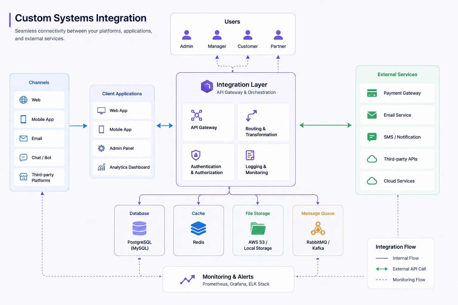Click the Channels panel heading
The width and height of the screenshot is (458, 305).
pyautogui.click(x=39, y=83)
